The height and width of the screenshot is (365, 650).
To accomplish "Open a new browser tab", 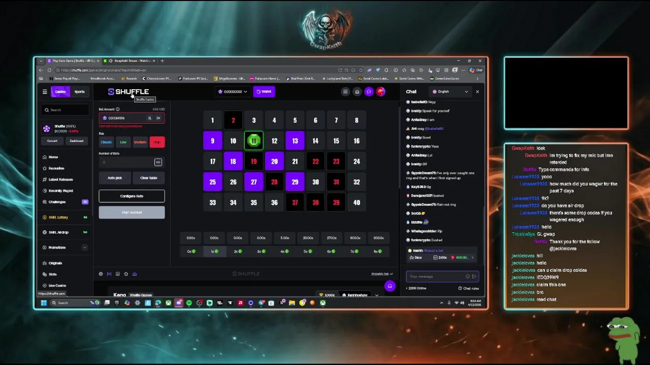I will click(x=162, y=61).
